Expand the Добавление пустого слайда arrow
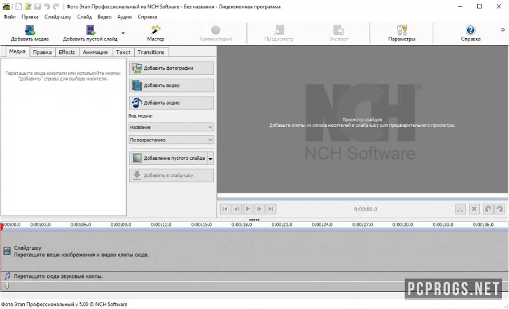The height and width of the screenshot is (309, 509). pos(211,159)
